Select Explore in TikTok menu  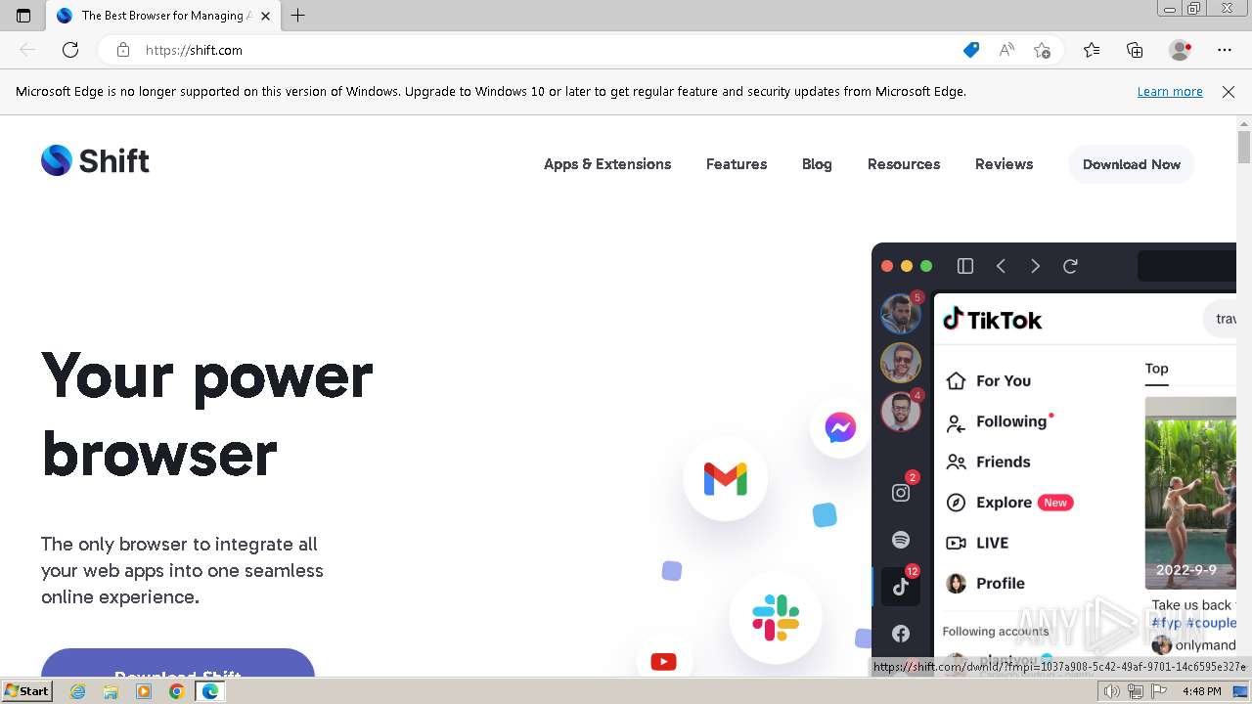(1009, 503)
